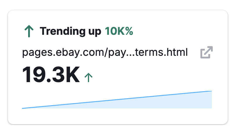Click the large green trending-up arrow

point(28,31)
